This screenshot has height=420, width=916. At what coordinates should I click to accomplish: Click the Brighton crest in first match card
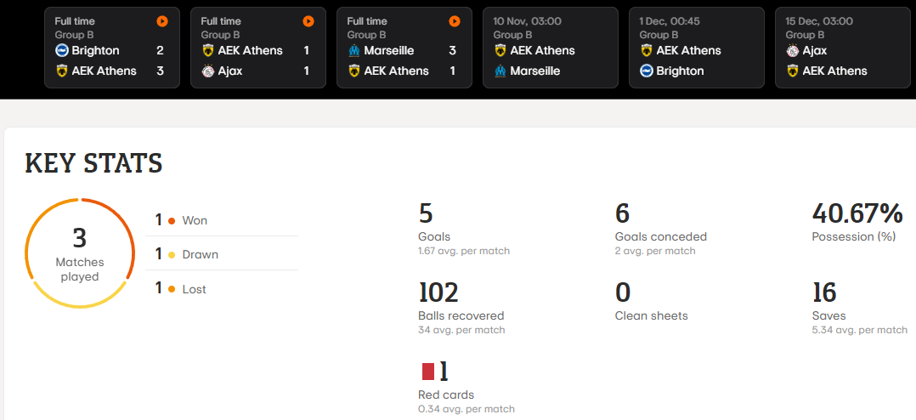click(62, 51)
